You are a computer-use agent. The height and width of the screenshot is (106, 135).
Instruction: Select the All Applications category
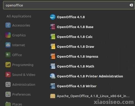pyautogui.click(x=19, y=16)
